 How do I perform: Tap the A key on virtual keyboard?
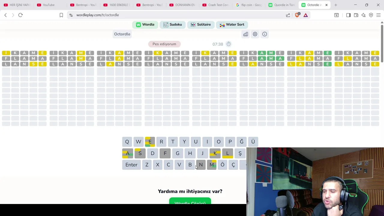[x=127, y=153]
